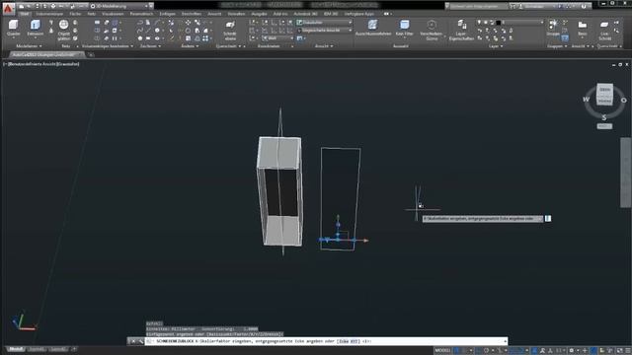The height and width of the screenshot is (355, 632).
Task: Open workspace switching gear in status bar
Action: click(571, 351)
